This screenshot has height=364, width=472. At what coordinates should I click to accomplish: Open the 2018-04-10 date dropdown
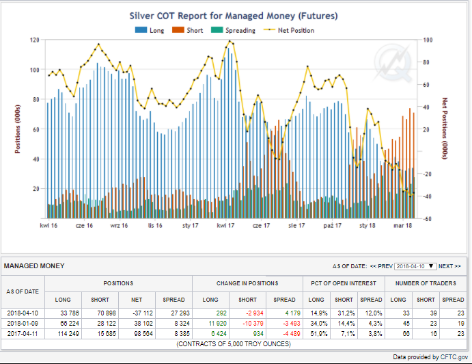click(x=415, y=266)
